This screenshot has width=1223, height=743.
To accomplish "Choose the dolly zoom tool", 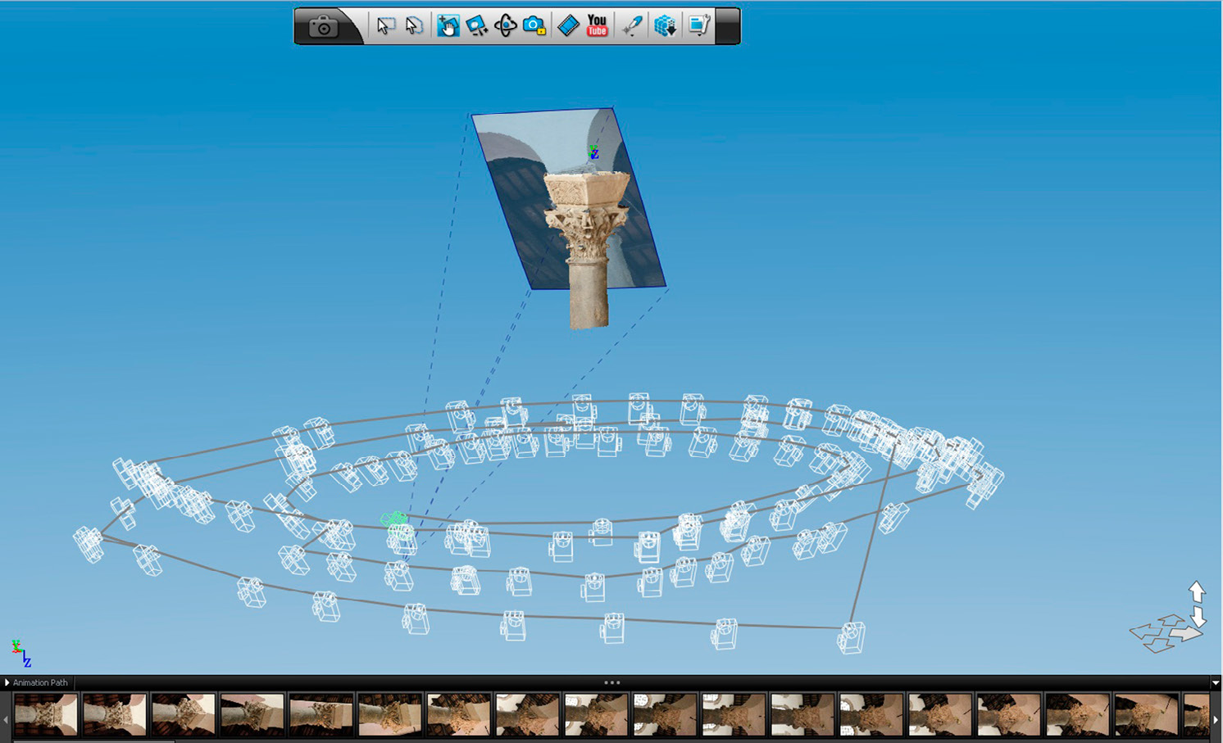I will pyautogui.click(x=476, y=25).
